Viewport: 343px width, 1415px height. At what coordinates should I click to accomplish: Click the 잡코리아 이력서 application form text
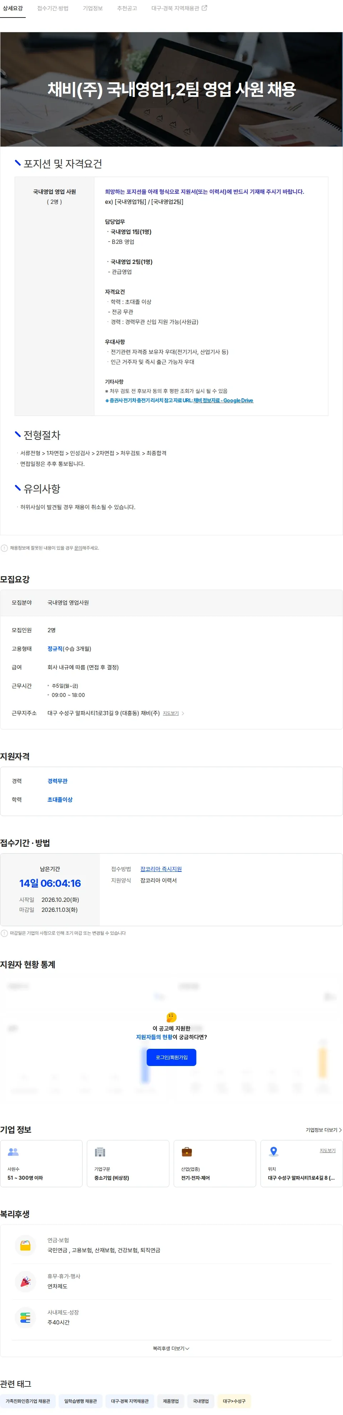click(158, 880)
